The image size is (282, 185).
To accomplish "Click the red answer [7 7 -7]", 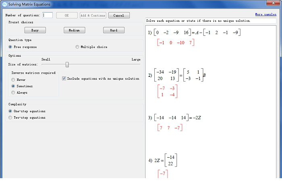I will point(170,128).
